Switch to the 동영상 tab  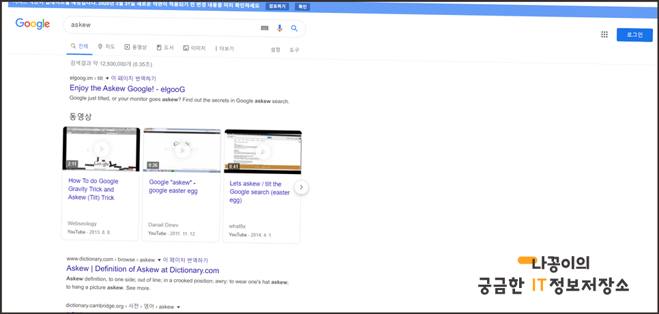[x=136, y=48]
